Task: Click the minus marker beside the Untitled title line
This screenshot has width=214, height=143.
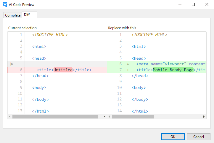Action: [28, 70]
